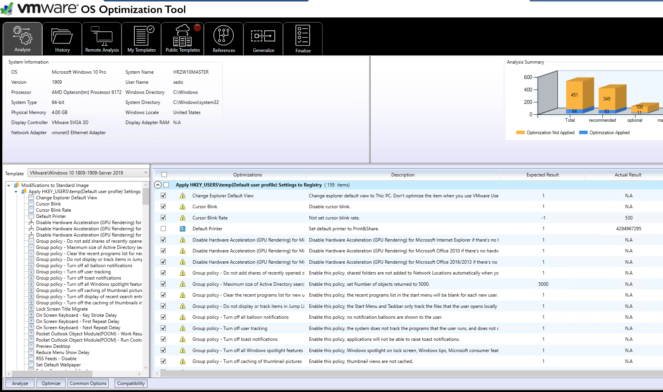
Task: Click tree scrollbar down arrow
Action: pyautogui.click(x=146, y=368)
